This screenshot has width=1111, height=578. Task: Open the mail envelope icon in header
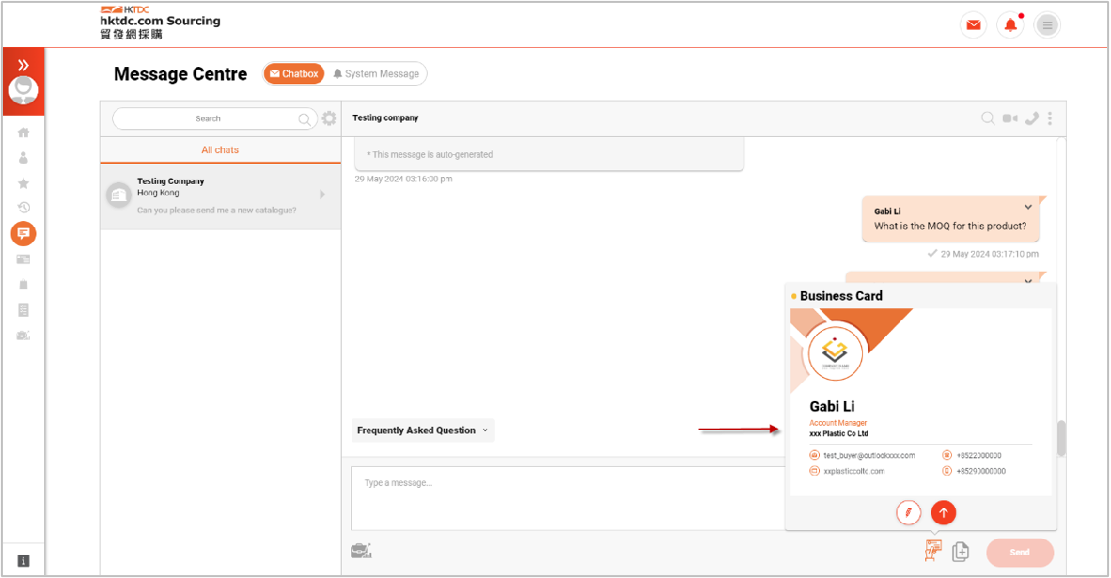tap(974, 24)
